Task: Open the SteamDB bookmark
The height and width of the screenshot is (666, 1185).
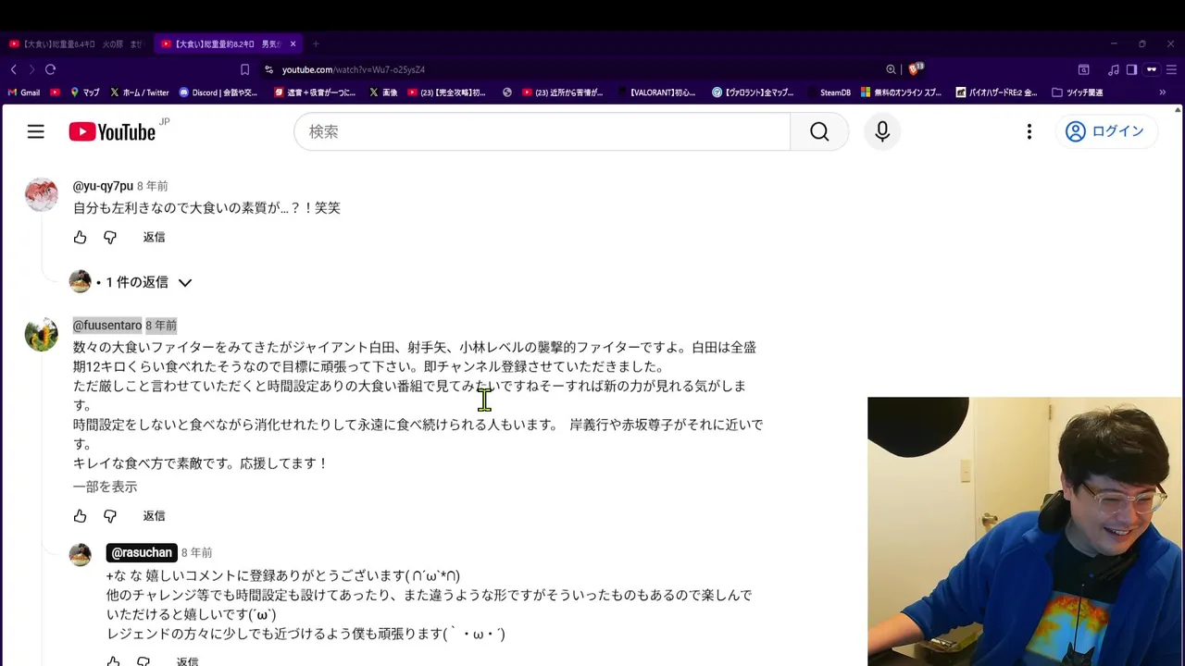Action: pyautogui.click(x=828, y=92)
